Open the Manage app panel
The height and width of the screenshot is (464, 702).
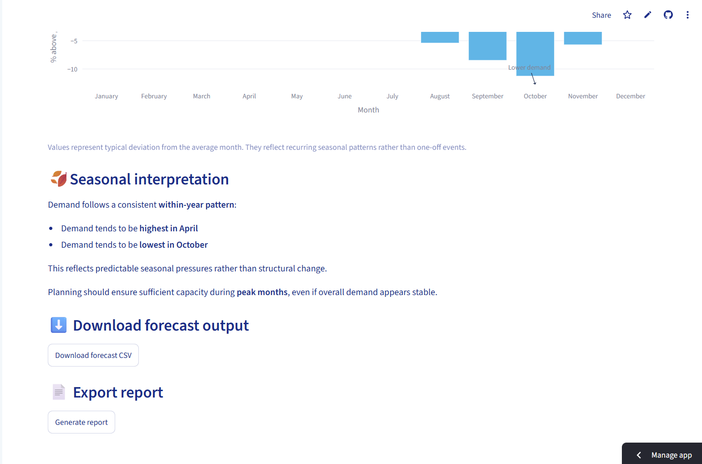(x=662, y=454)
